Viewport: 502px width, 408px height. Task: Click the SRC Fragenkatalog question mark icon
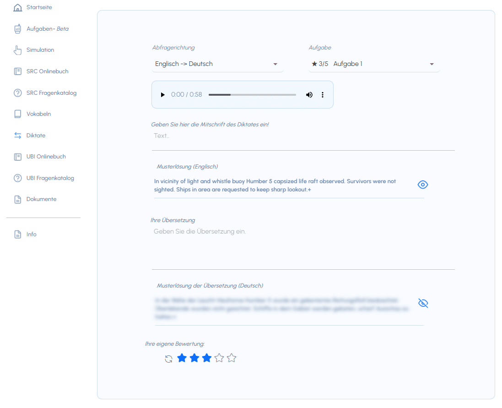pos(18,93)
